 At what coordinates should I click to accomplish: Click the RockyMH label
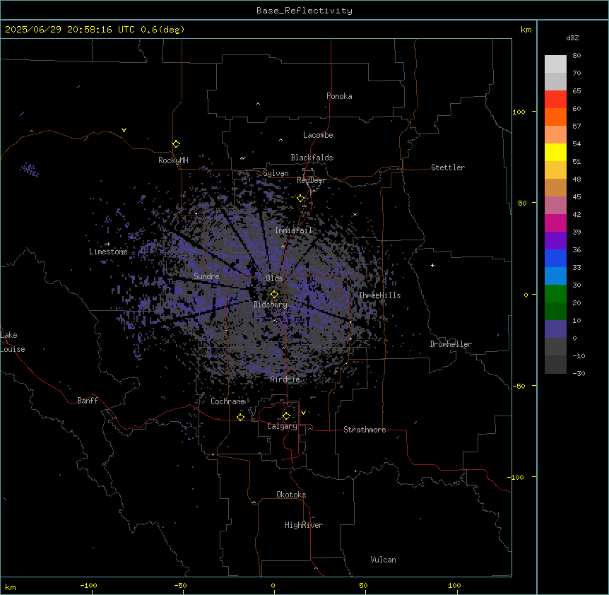(x=173, y=160)
